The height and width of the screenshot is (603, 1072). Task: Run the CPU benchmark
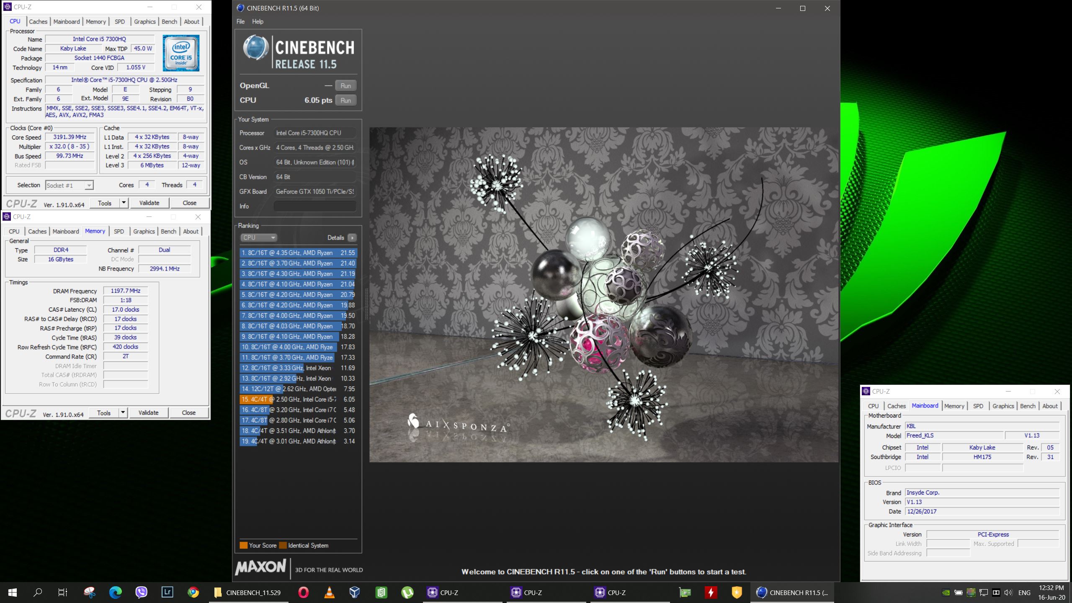tap(345, 100)
